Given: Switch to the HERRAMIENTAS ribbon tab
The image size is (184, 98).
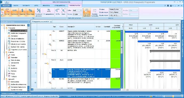Looking at the screenshot, I should coord(60,6).
